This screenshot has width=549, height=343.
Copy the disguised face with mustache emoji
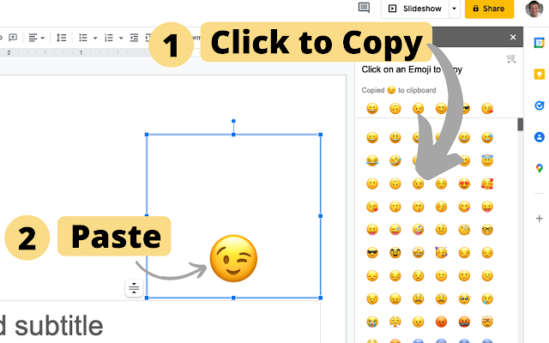click(x=395, y=253)
